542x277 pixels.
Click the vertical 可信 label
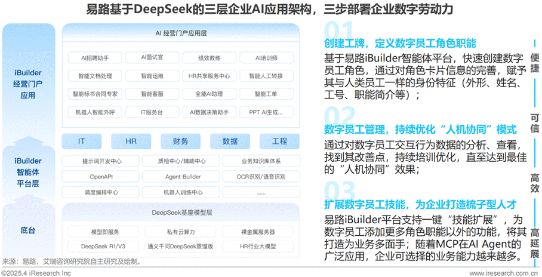[x=535, y=123]
